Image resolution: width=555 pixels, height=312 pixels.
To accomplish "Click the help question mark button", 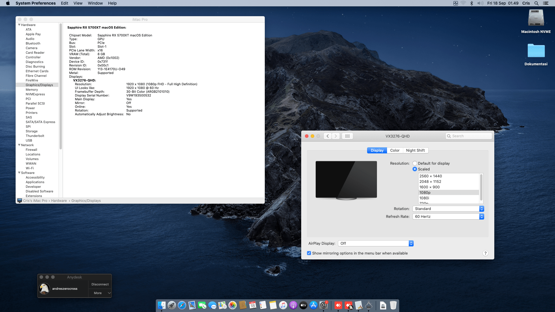I will click(485, 253).
